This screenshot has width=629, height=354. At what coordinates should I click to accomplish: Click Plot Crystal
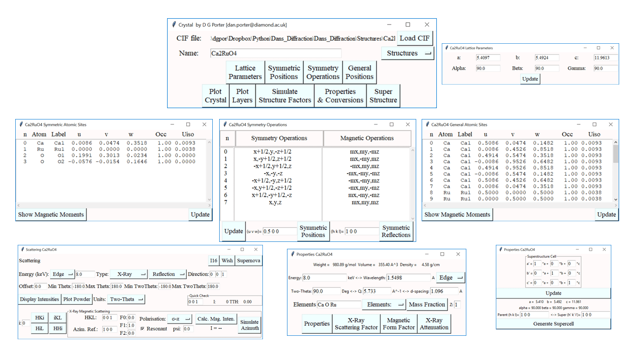click(x=215, y=95)
